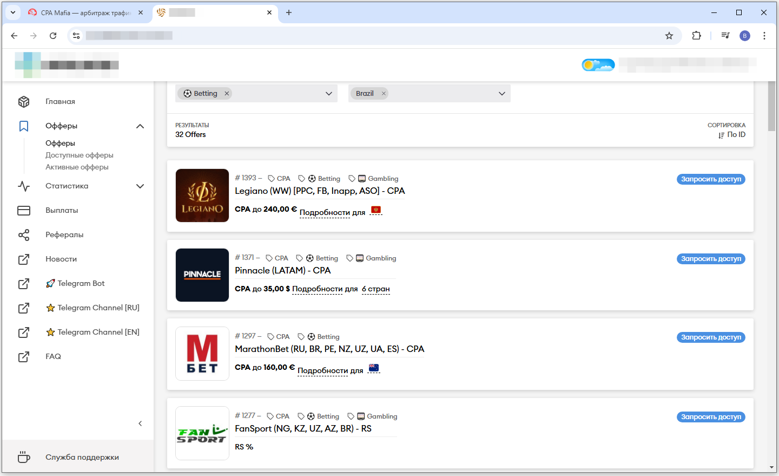Open the media control icon in browser toolbar

pyautogui.click(x=725, y=36)
